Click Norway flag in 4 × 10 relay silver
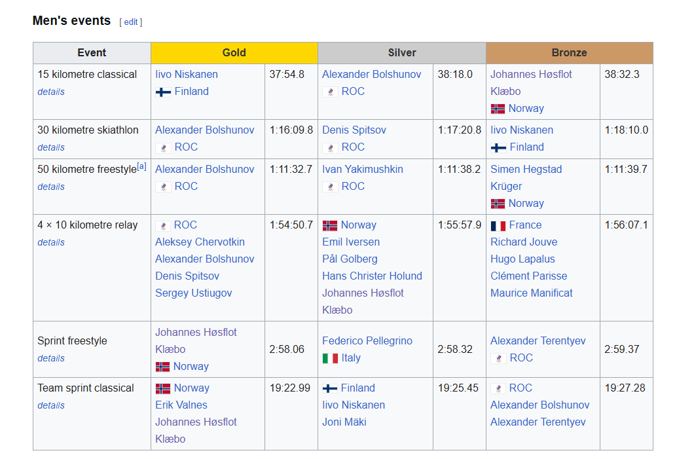677x459 pixels. 330,225
